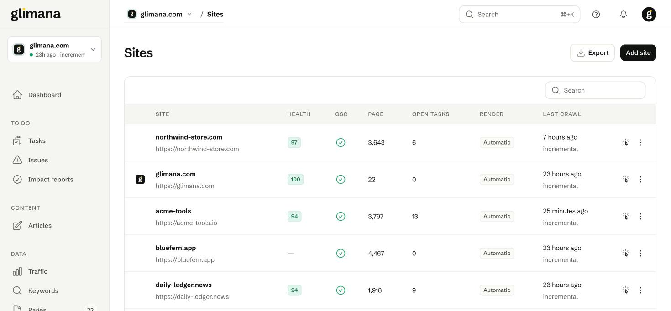Focus the Sites table search field

point(595,90)
